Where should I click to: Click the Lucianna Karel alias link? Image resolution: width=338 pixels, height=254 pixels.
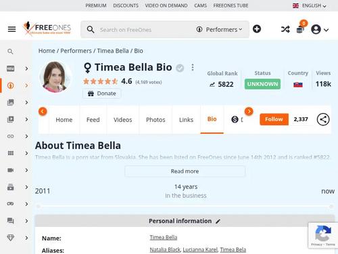coord(200,249)
